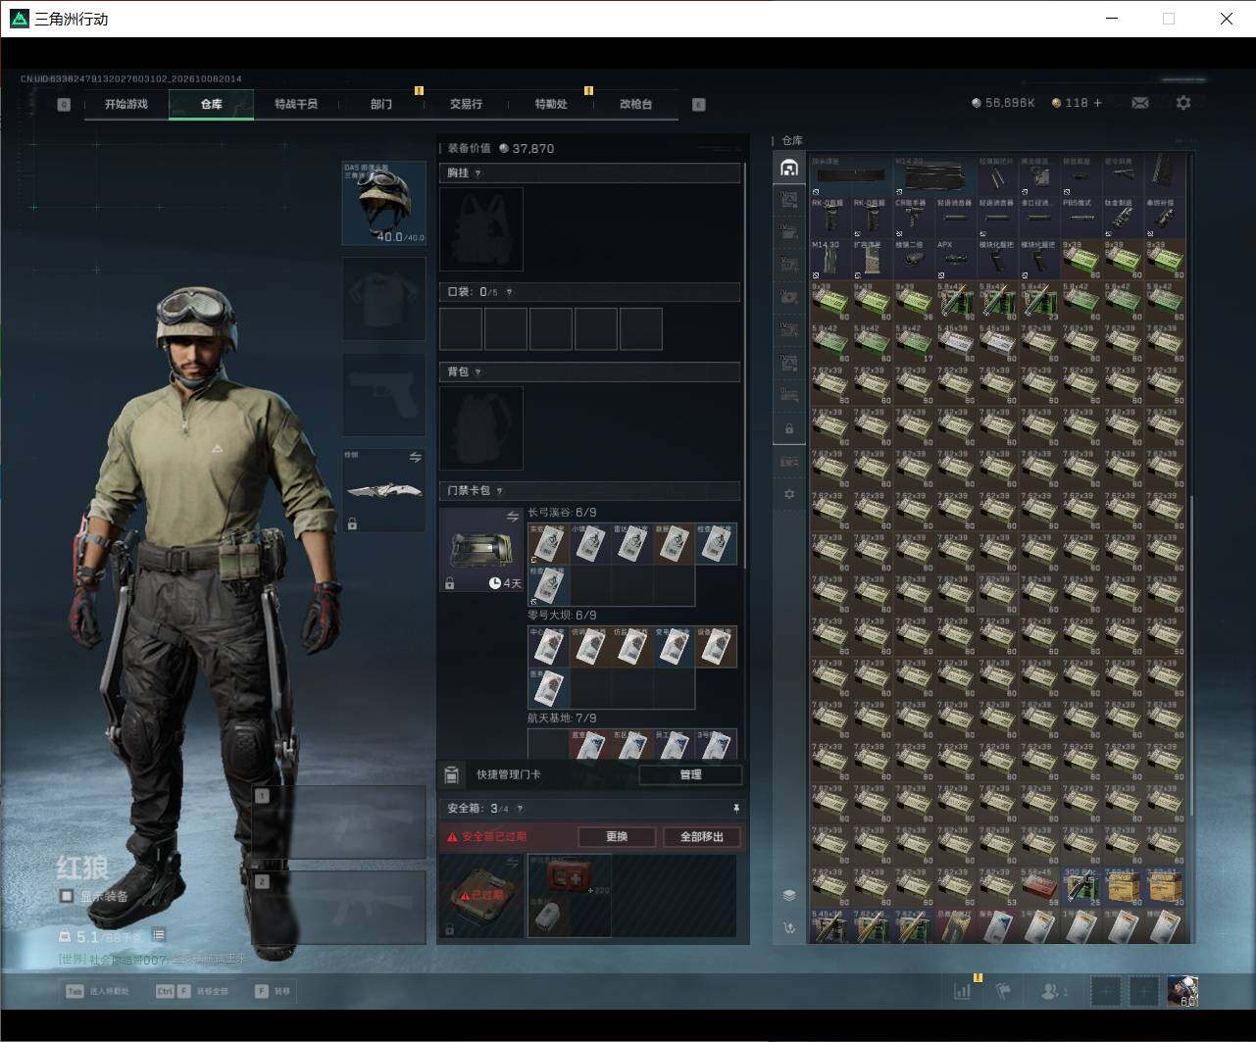The height and width of the screenshot is (1042, 1256).
Task: Click the 管理 button
Action: tap(690, 775)
